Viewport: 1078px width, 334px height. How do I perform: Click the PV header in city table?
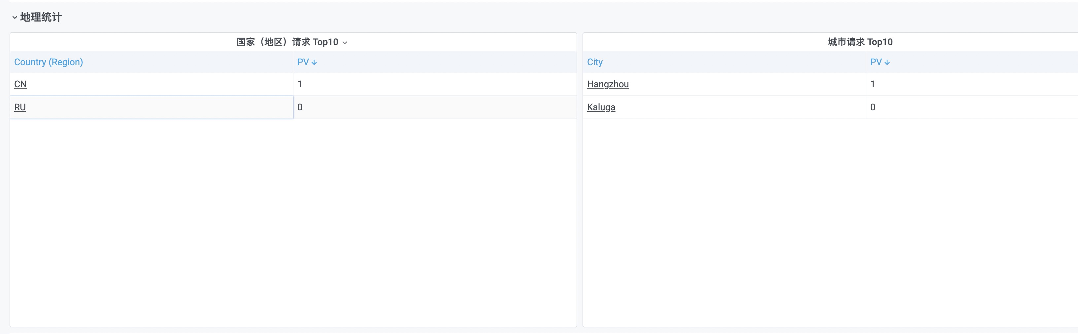(876, 62)
